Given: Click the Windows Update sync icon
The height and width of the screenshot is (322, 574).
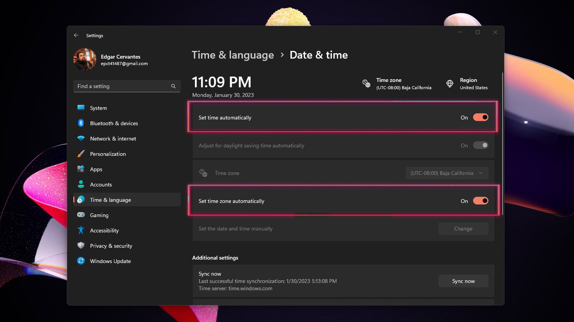Looking at the screenshot, I should click(x=81, y=261).
